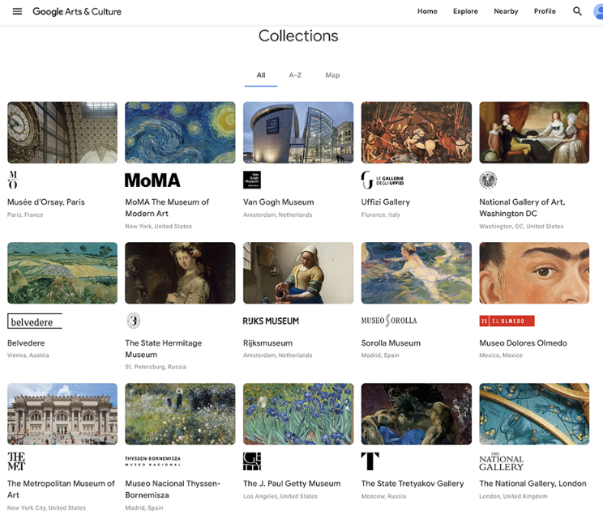The height and width of the screenshot is (514, 603).
Task: Click the National Gallery London wordmark logo
Action: tap(501, 461)
